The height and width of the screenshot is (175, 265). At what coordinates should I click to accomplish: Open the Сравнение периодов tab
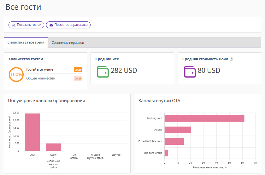[68, 43]
